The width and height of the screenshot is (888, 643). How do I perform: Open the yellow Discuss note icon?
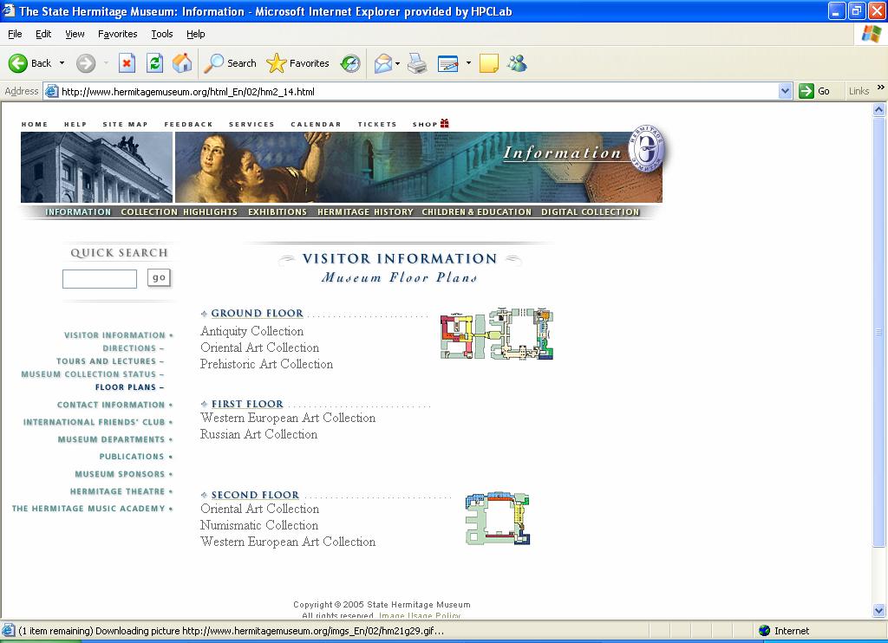point(489,63)
